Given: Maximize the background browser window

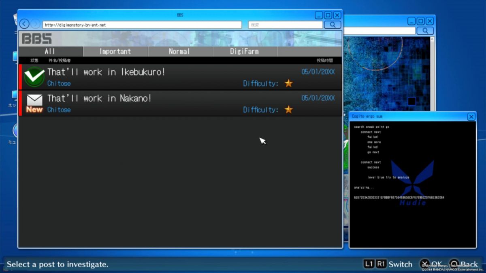Looking at the screenshot, I should point(421,21).
